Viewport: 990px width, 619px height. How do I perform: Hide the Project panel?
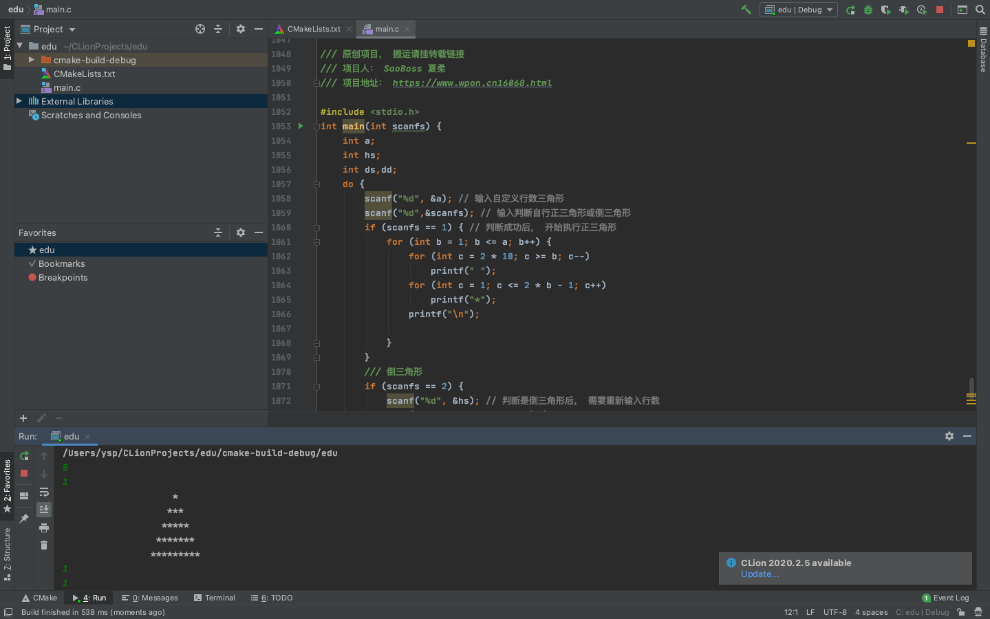259,29
